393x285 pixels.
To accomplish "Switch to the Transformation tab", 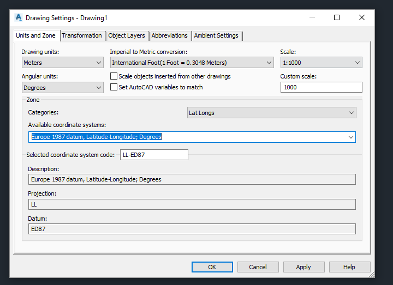I will 82,35.
